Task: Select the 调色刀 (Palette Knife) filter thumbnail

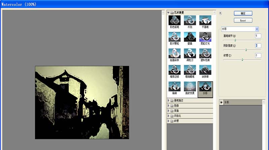Action: click(190, 53)
